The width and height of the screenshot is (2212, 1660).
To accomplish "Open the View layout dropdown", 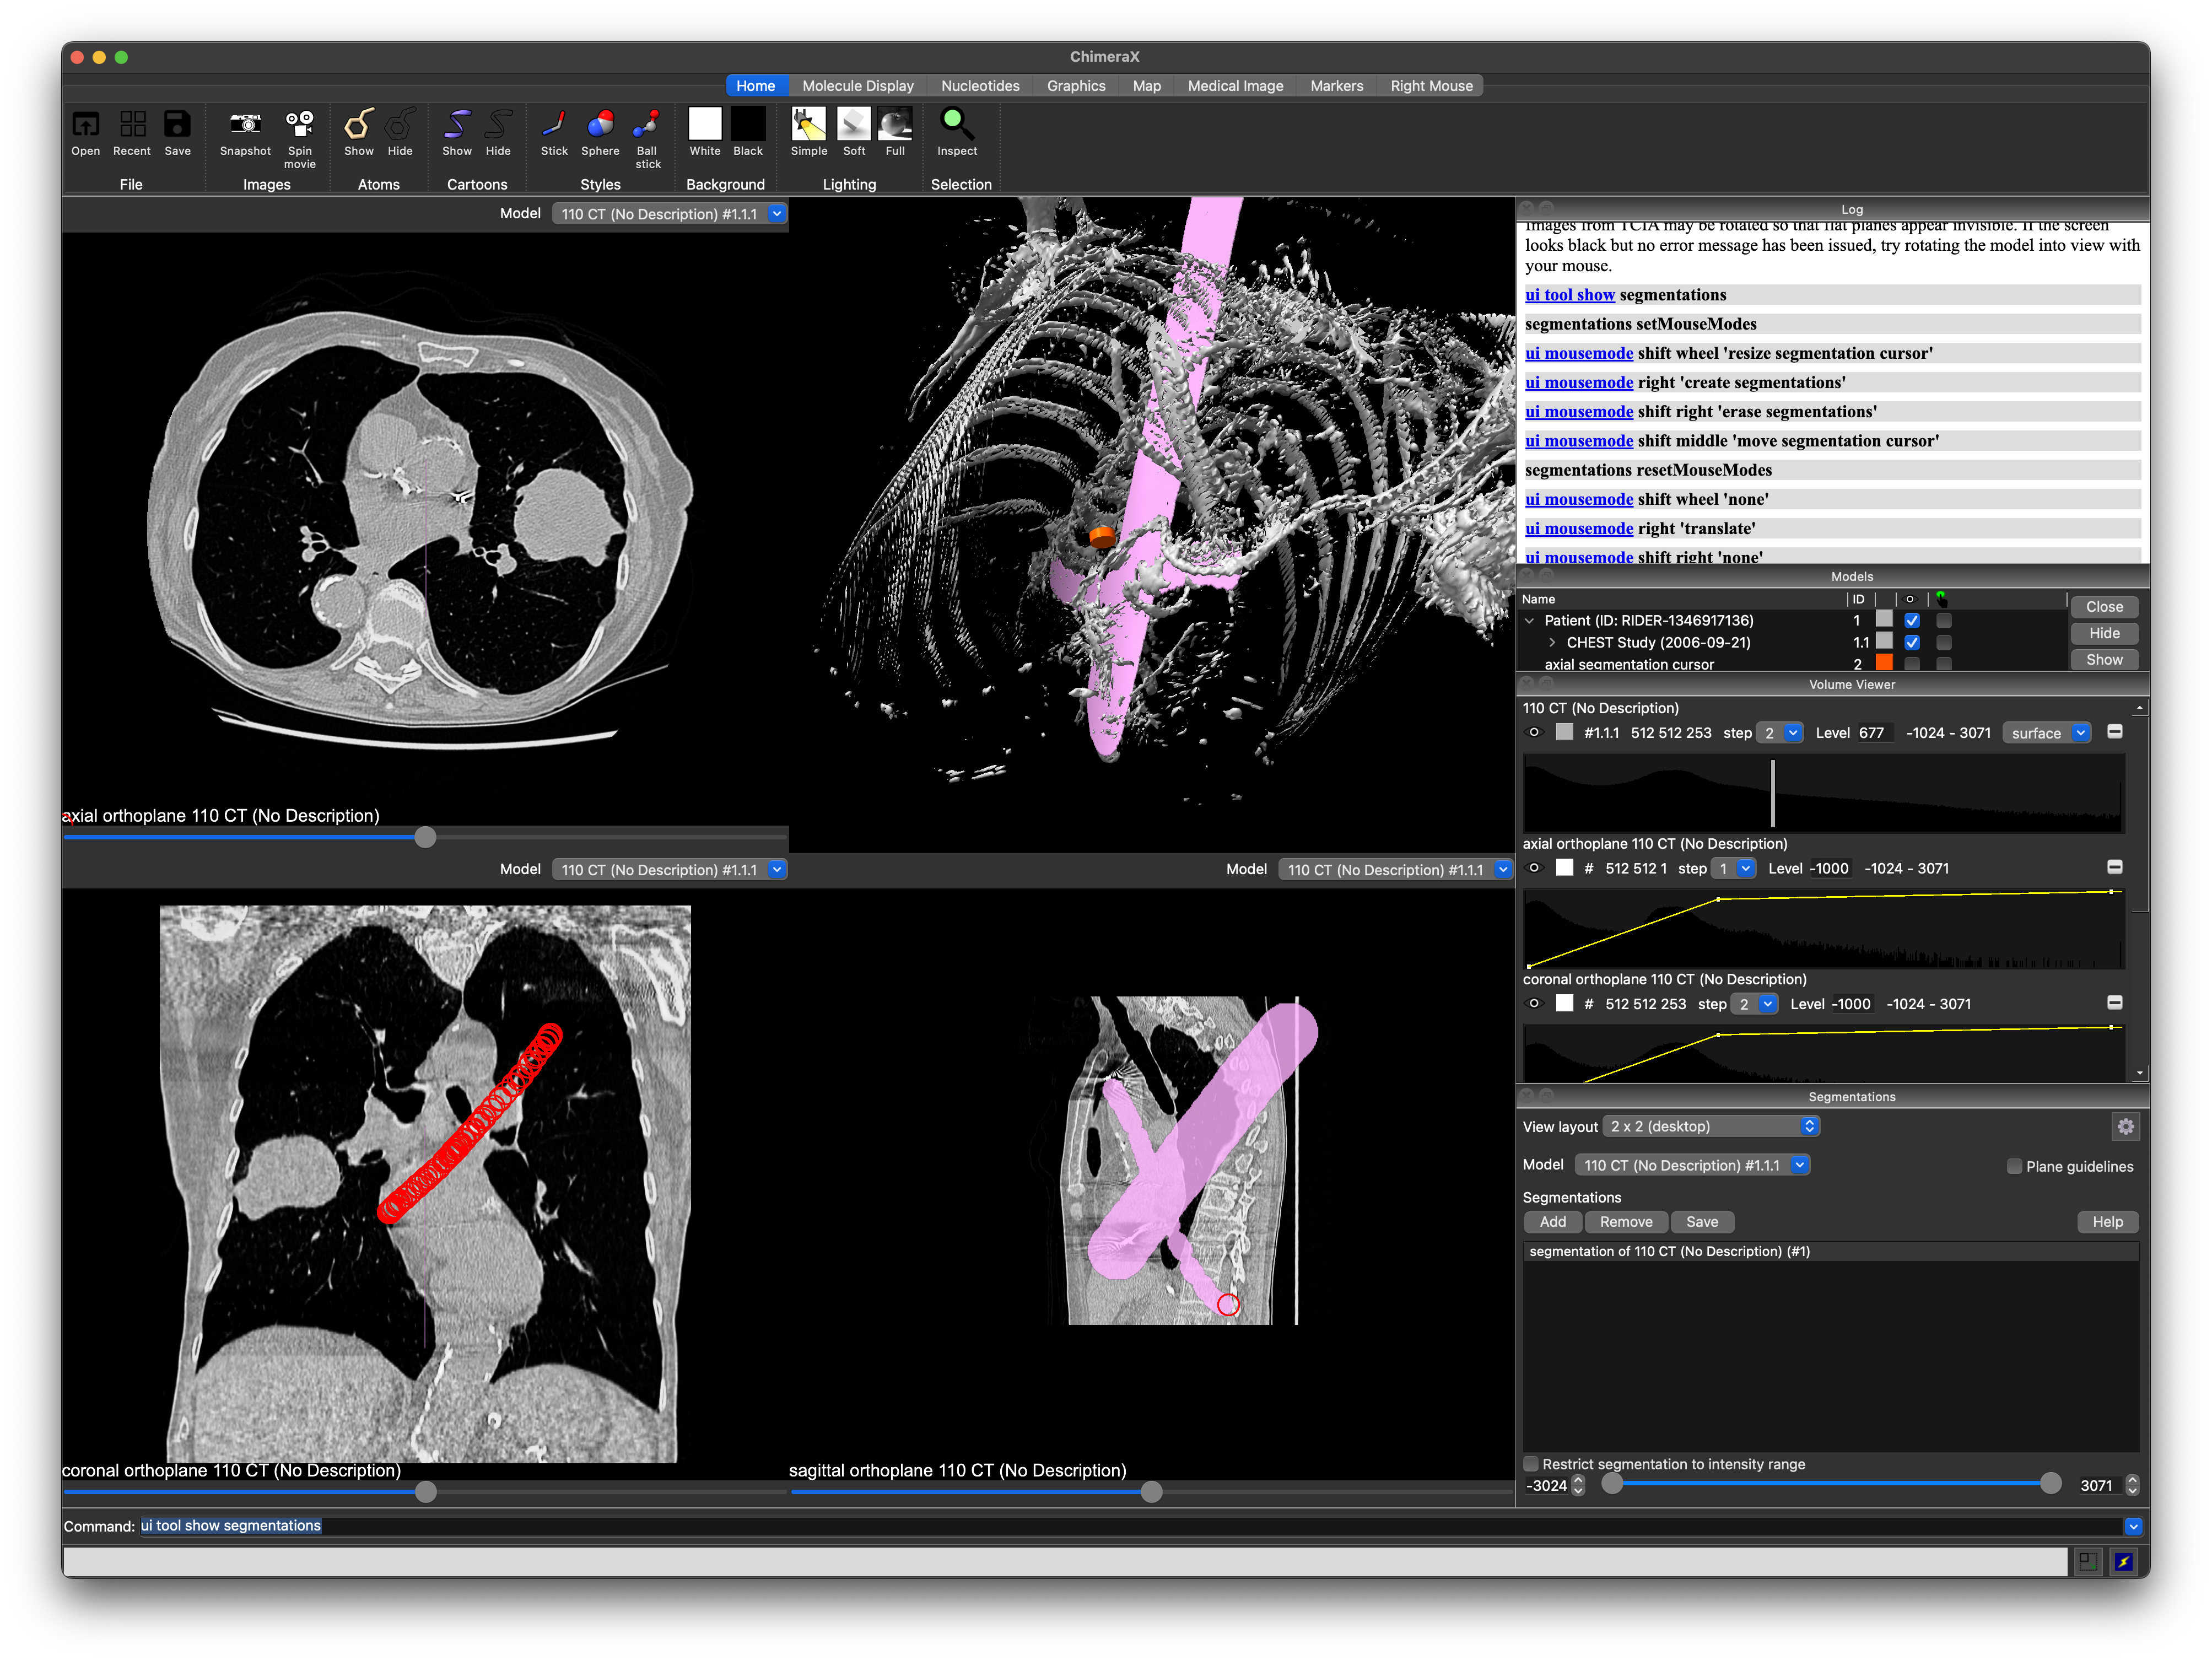I will (x=1711, y=1127).
